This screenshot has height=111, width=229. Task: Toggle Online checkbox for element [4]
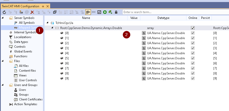(193, 53)
